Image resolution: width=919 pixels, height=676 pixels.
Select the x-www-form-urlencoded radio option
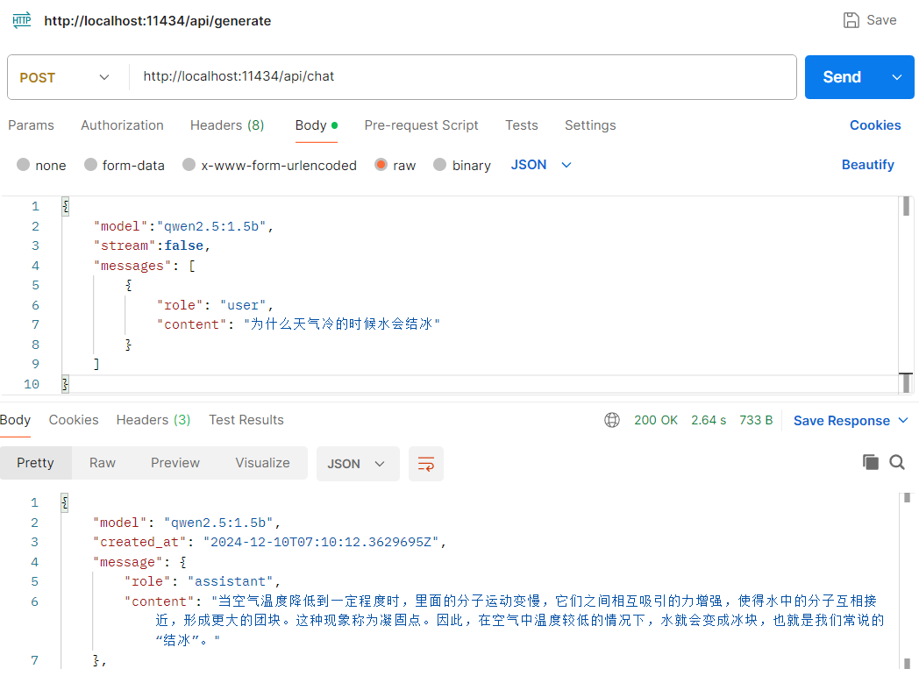[189, 165]
